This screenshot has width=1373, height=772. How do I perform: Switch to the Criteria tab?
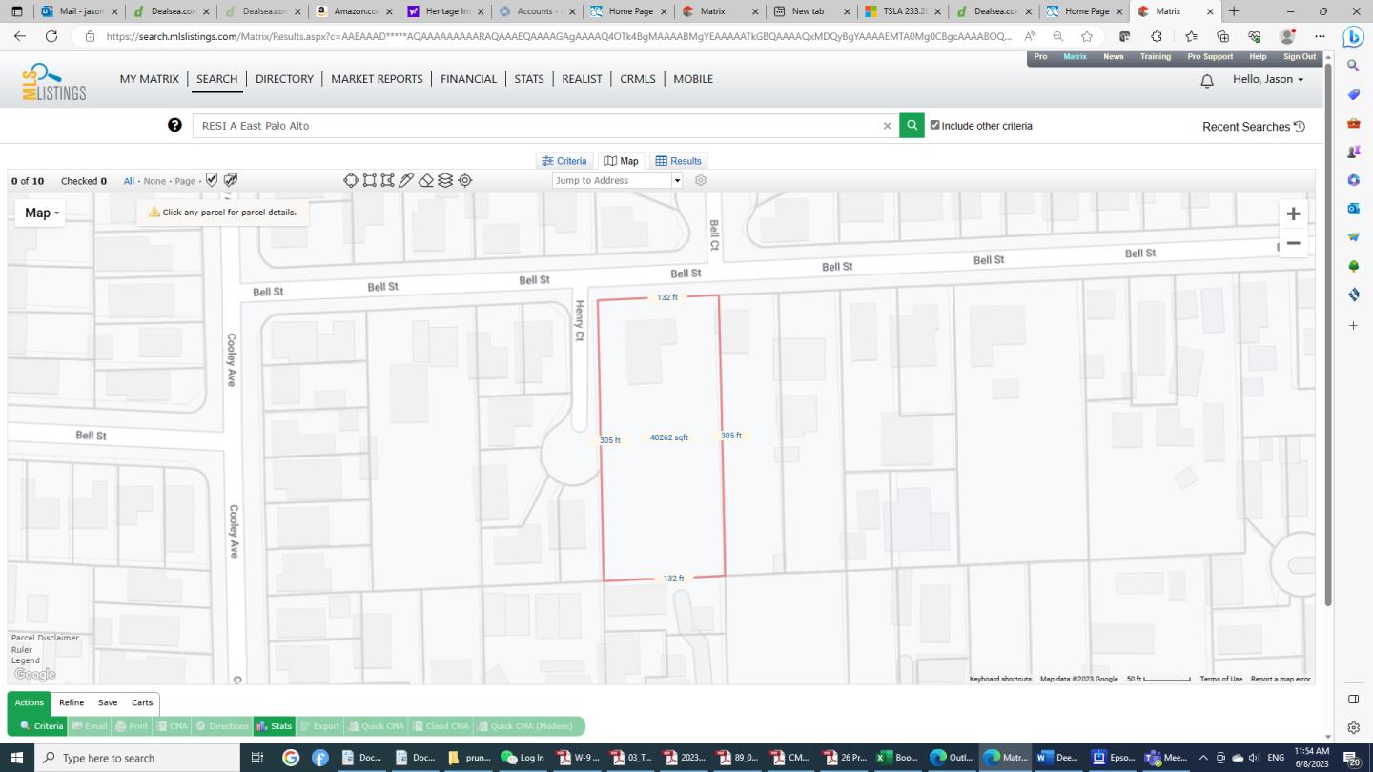pyautogui.click(x=564, y=161)
